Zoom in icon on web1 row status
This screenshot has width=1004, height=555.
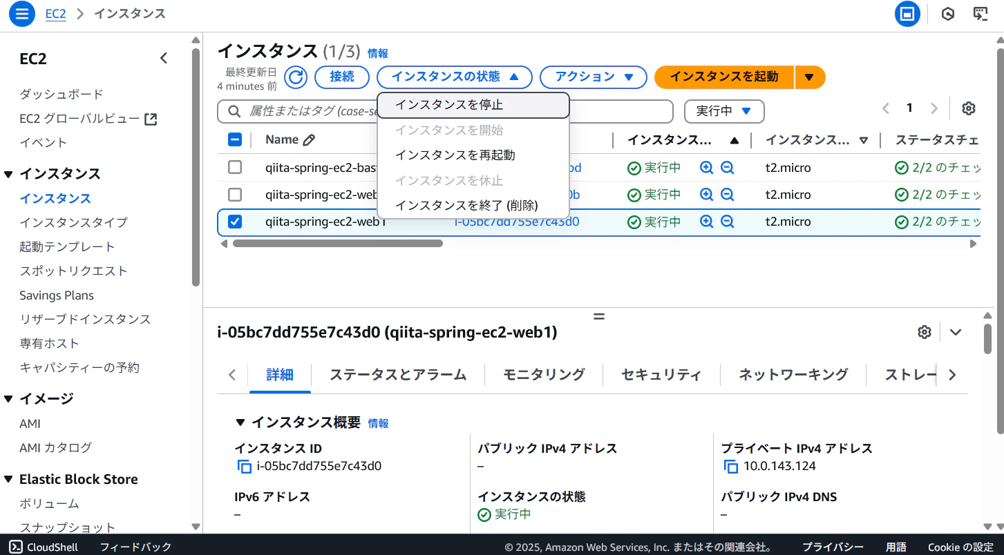click(706, 222)
